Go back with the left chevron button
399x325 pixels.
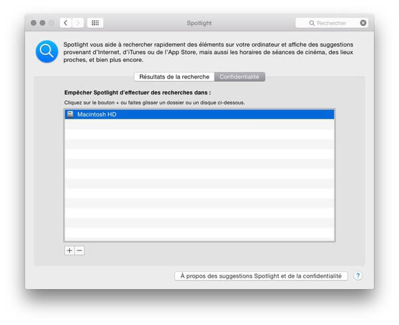click(x=66, y=23)
